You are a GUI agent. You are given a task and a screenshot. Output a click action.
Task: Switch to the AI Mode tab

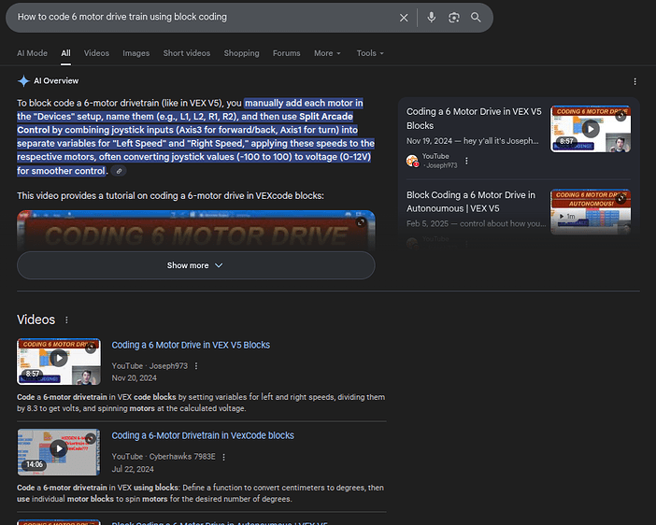pos(32,53)
